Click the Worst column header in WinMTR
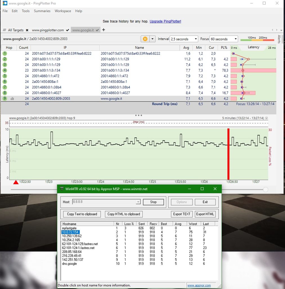Viewport: 285px width, 289px height. point(193,224)
